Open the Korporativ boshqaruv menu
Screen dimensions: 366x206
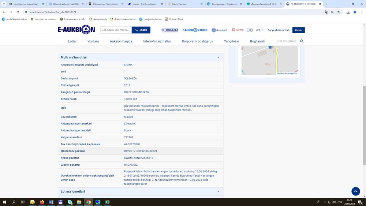click(x=198, y=41)
